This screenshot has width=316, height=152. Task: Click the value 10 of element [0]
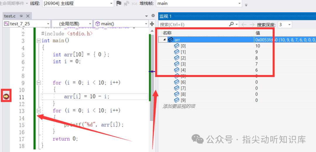258,46
